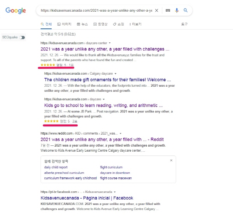Click the '함께 검색한 항목' heading
233x217 pixels.
56,161
